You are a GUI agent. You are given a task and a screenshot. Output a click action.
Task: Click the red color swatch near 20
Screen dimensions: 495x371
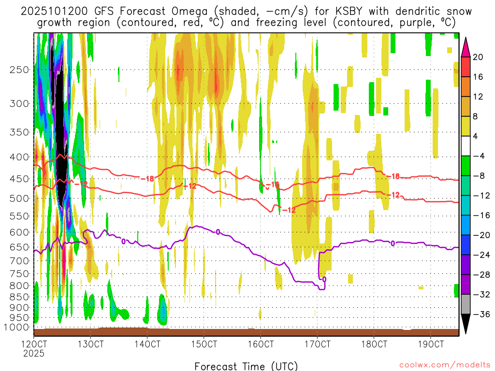tap(466, 67)
